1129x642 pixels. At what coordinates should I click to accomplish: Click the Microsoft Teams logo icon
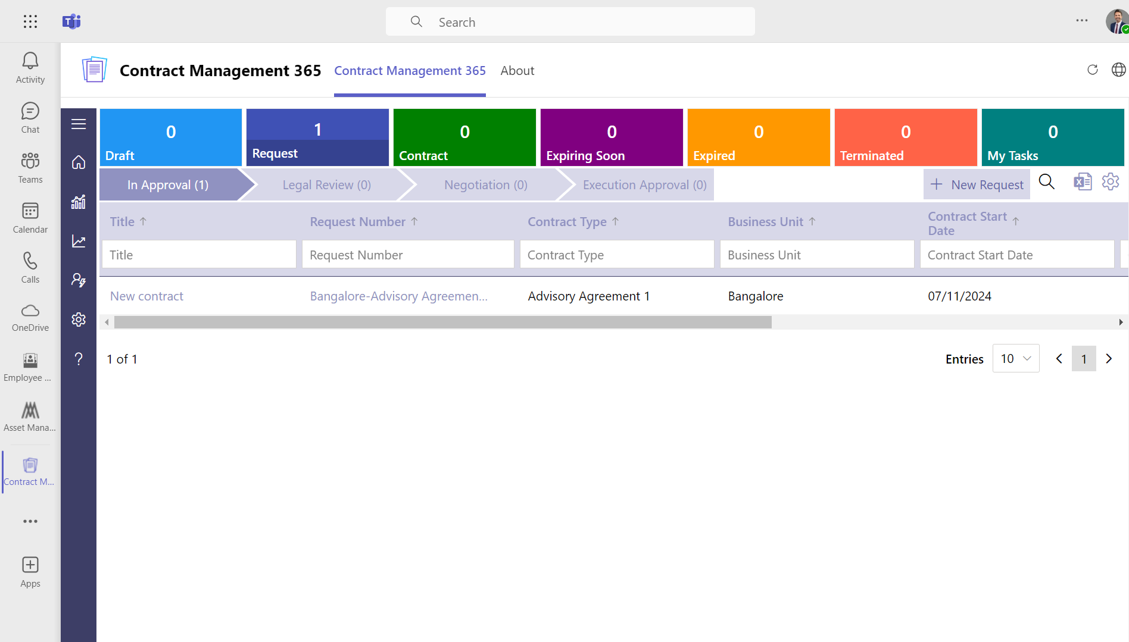click(71, 22)
